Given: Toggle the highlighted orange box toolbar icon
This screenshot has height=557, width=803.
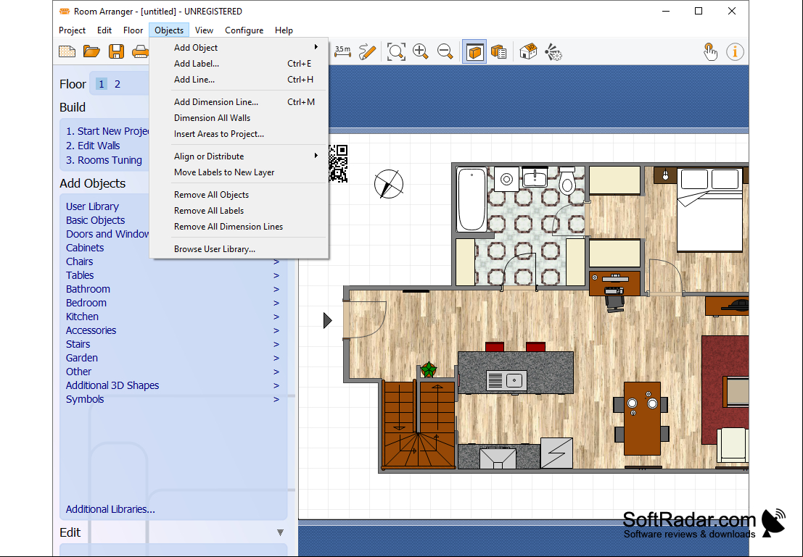Looking at the screenshot, I should click(474, 51).
